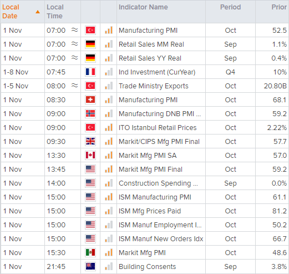Click the Period column header
This screenshot has height=274, width=289.
[230, 7]
